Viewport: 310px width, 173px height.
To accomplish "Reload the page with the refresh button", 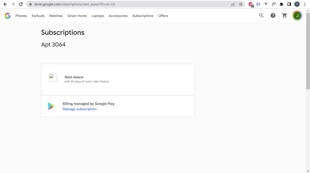I will pos(21,4).
